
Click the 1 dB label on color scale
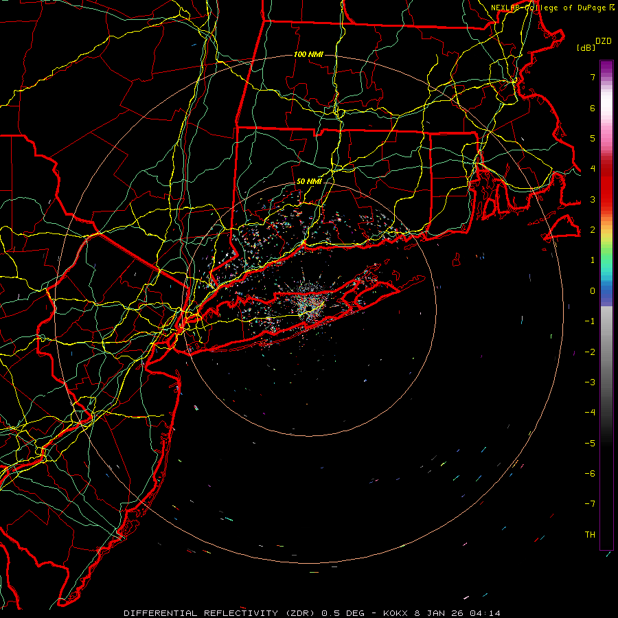[x=593, y=260]
